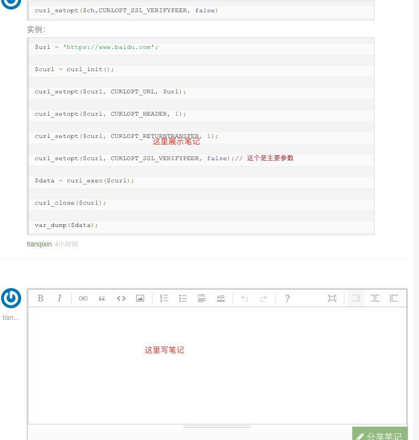Redo the last edit
Viewport: 419px width, 440px height.
coord(263,298)
